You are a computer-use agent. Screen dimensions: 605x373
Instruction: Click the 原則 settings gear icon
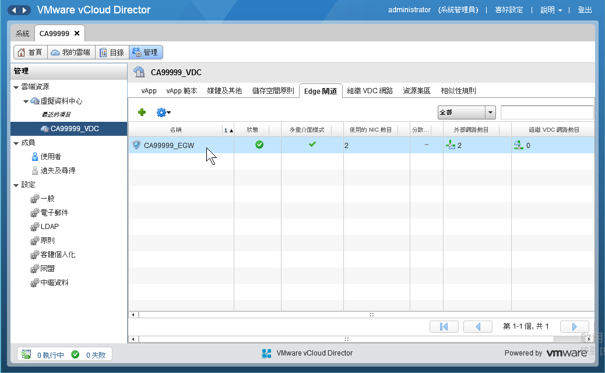click(x=35, y=240)
